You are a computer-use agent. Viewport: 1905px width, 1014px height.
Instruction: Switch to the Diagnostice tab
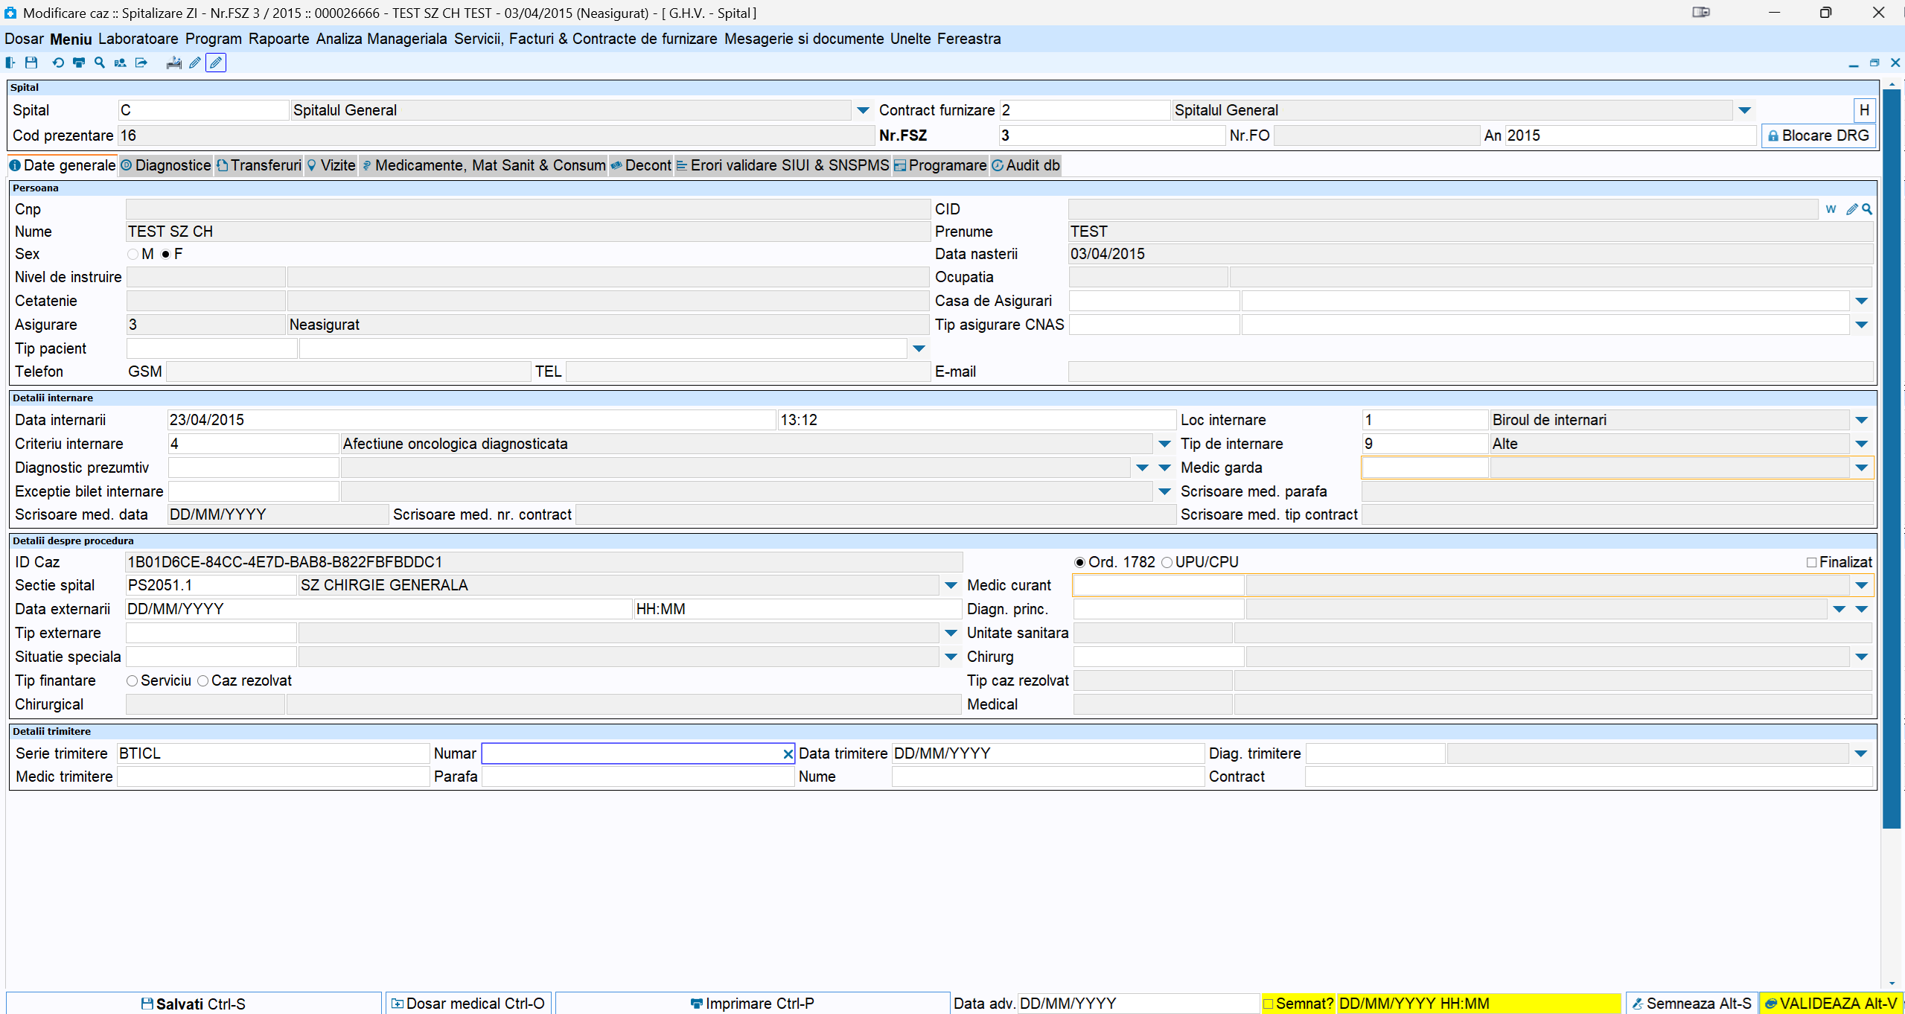coord(166,165)
